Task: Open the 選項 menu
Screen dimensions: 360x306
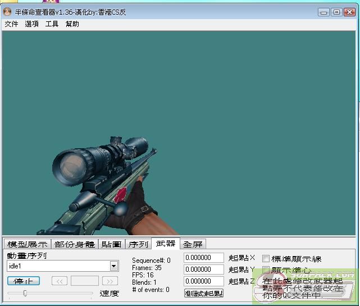Action: point(31,24)
